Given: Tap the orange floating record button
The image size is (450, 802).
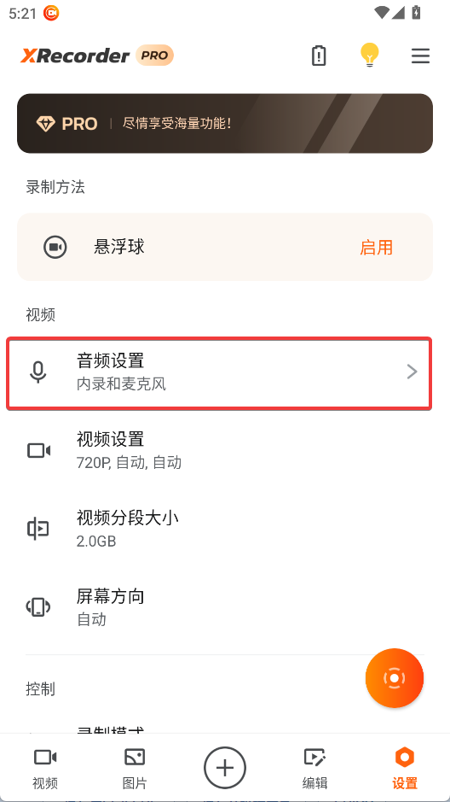Looking at the screenshot, I should (395, 678).
